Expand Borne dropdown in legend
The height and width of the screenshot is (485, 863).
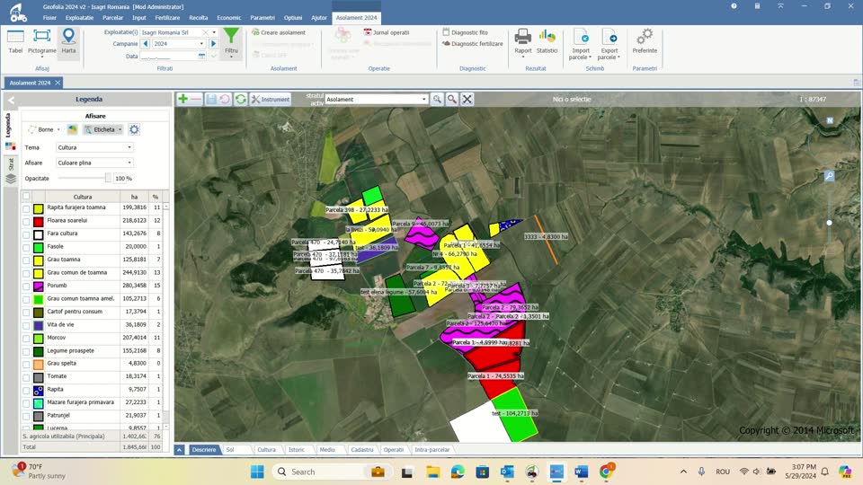click(x=58, y=129)
